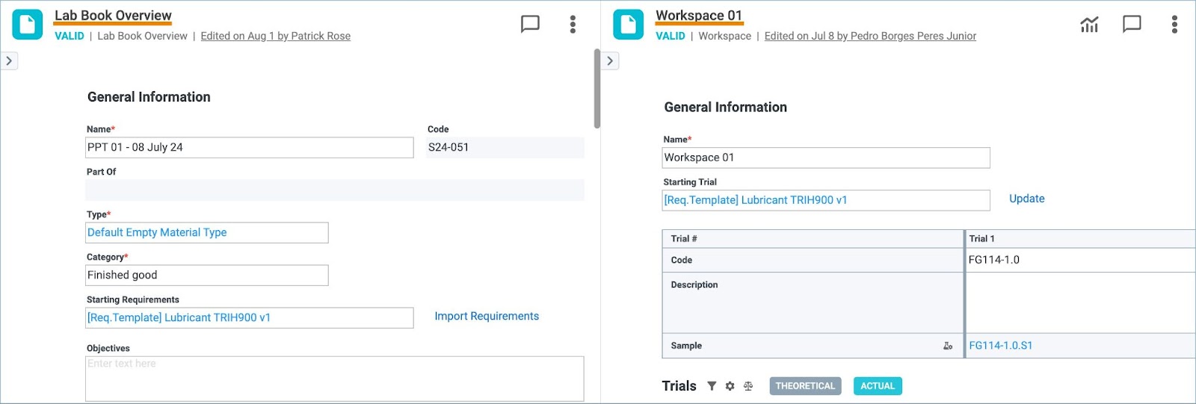Open Starting Requirements Lubricant TRIH900 v1 link
Screen dimensions: 1196x404
tap(179, 317)
